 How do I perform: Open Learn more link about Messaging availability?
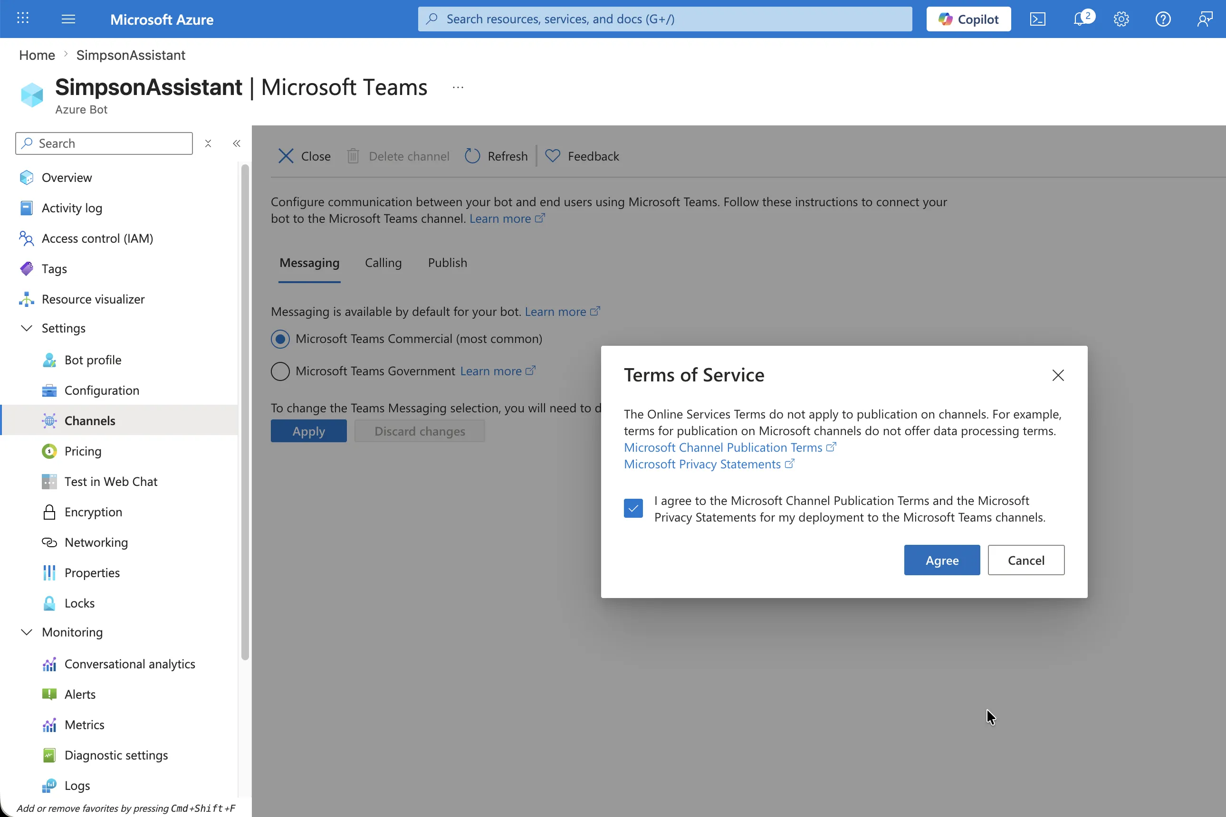click(x=563, y=312)
